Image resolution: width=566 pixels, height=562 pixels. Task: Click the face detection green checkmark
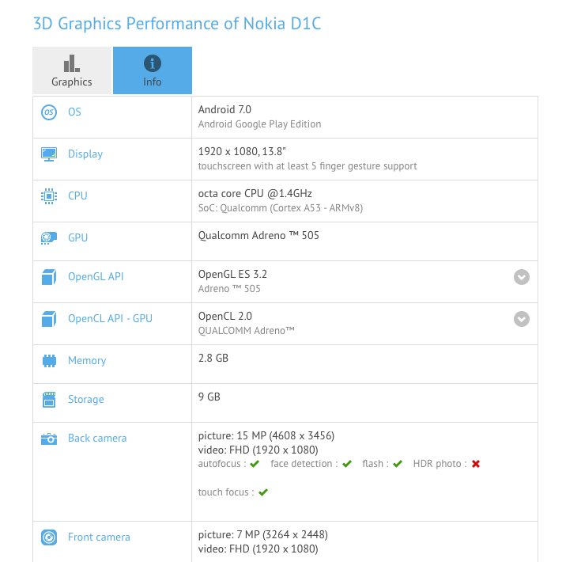click(347, 464)
